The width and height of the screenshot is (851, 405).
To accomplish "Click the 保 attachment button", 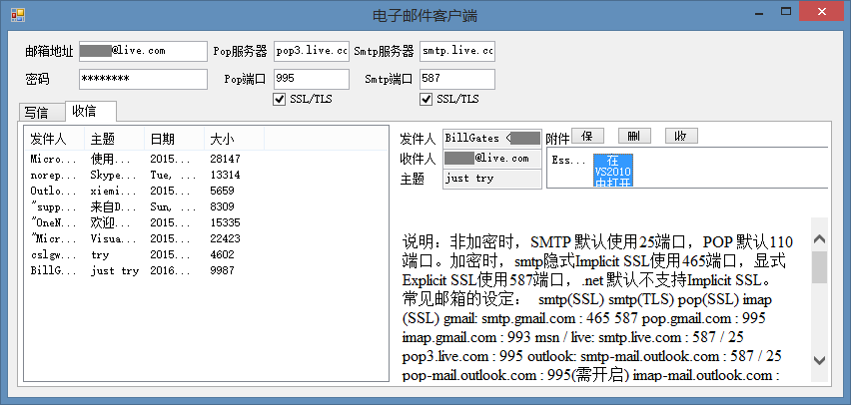I will coord(586,136).
